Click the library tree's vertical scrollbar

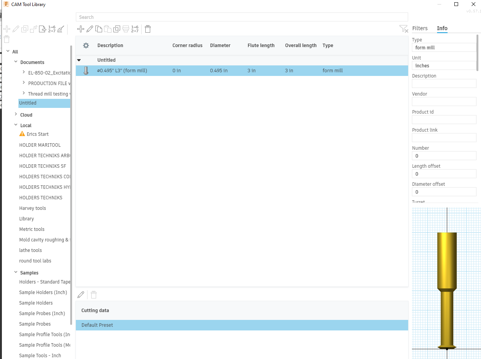point(71,185)
